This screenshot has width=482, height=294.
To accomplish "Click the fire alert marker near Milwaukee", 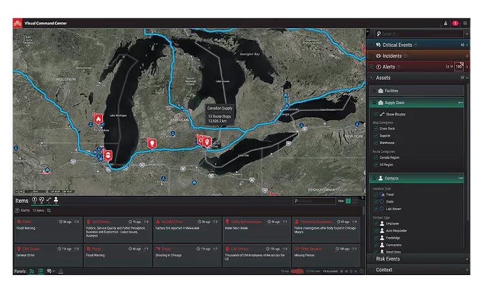I will point(98,118).
